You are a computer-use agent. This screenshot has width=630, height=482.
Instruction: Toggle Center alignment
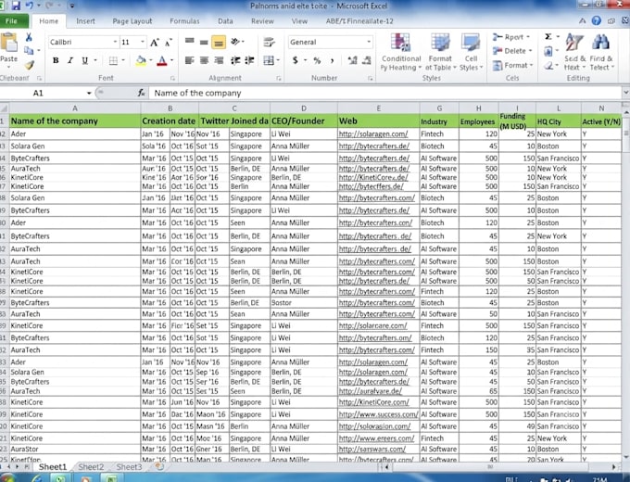coord(204,60)
